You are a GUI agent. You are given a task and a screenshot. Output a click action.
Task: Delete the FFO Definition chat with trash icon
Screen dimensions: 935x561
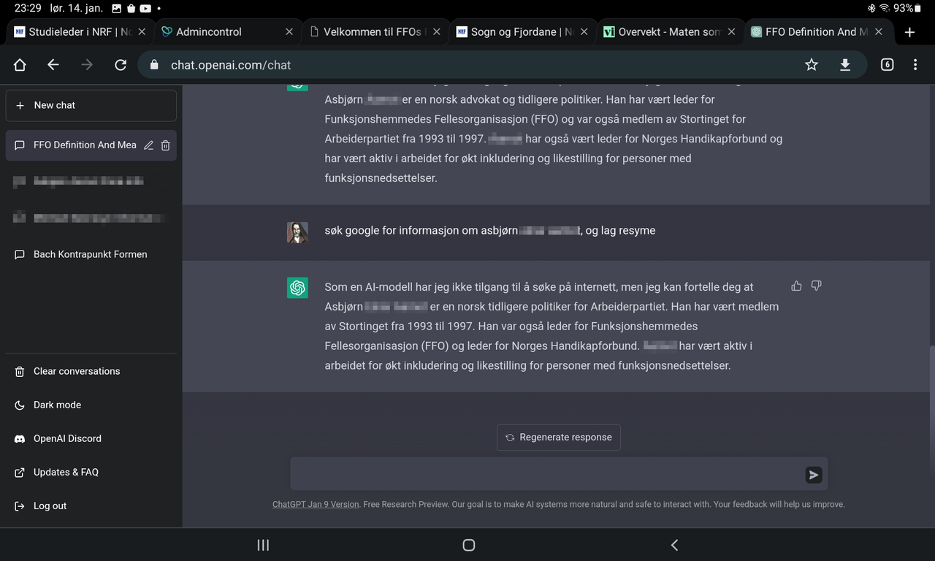(x=166, y=145)
